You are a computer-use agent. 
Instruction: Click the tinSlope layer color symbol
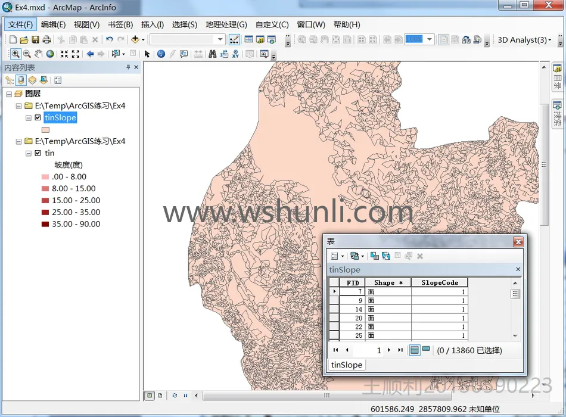pyautogui.click(x=45, y=129)
